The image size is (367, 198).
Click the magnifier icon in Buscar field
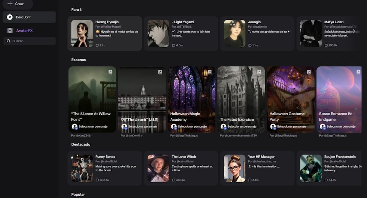8,41
